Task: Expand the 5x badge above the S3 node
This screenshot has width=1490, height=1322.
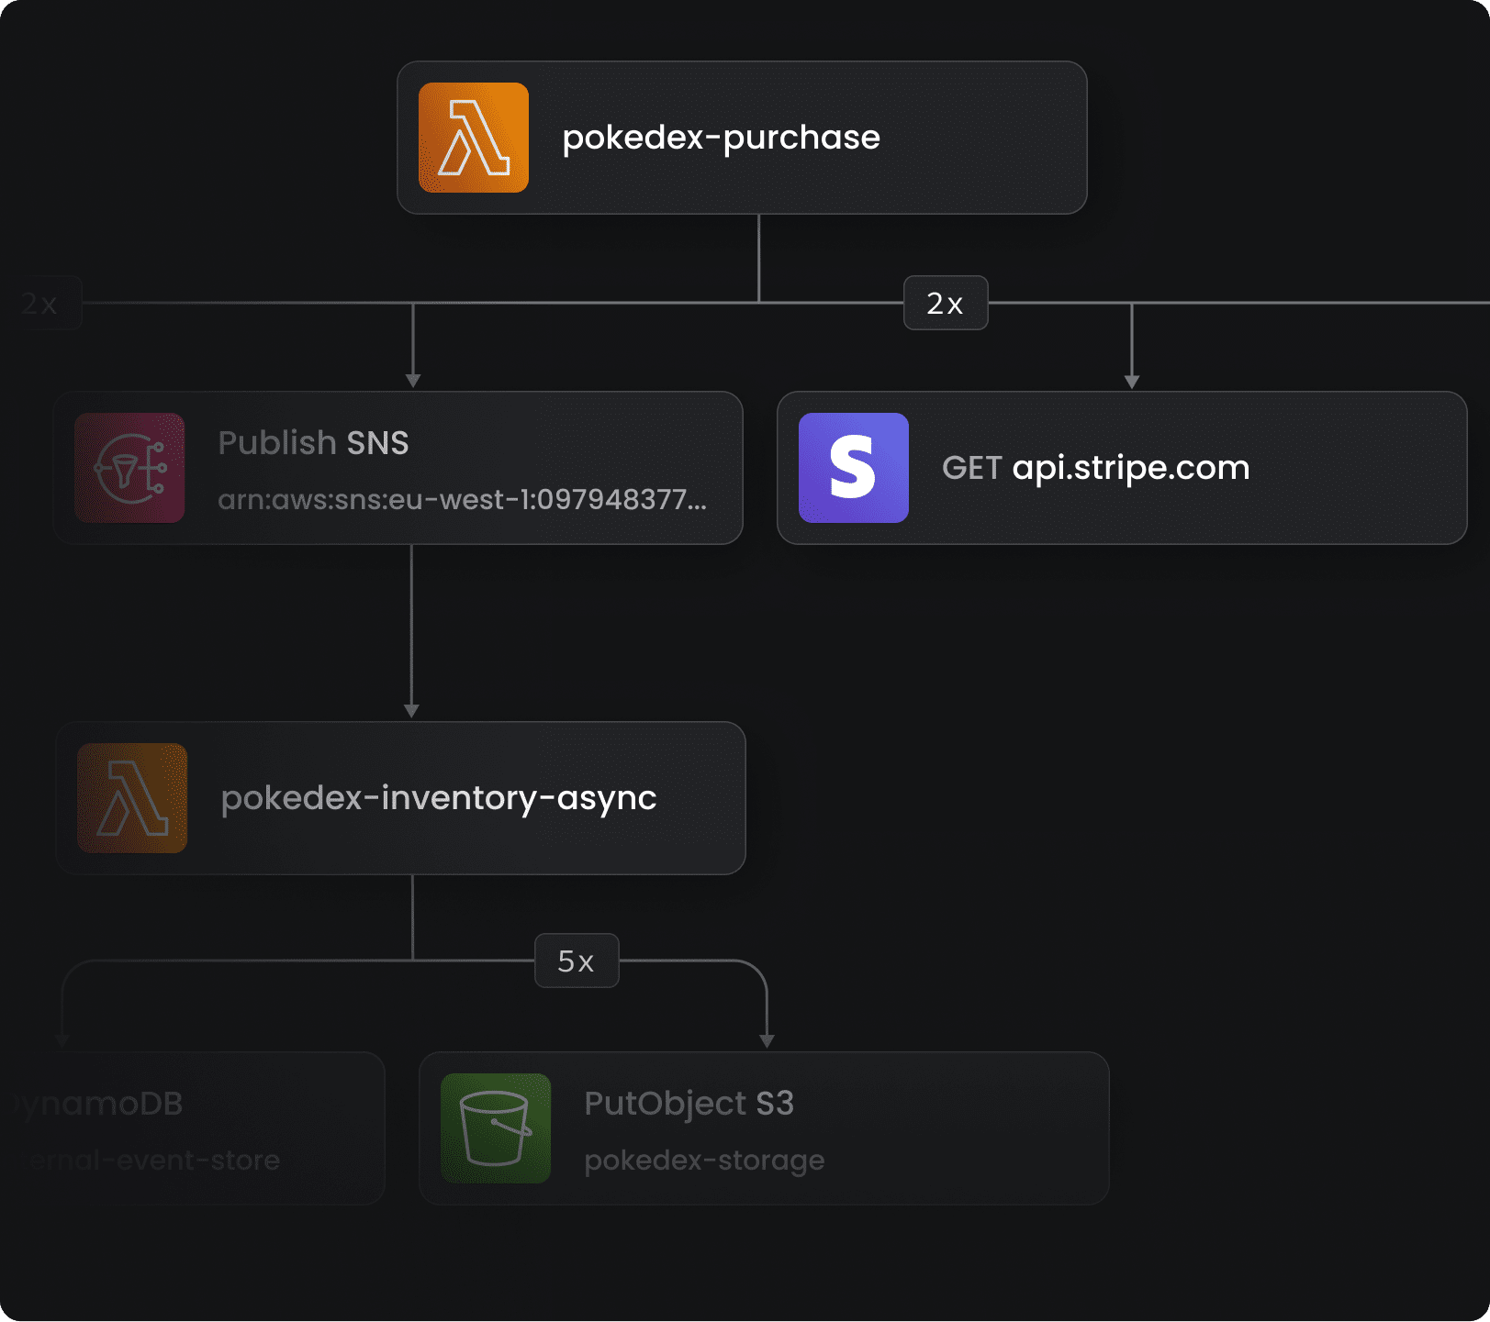Action: tap(577, 961)
